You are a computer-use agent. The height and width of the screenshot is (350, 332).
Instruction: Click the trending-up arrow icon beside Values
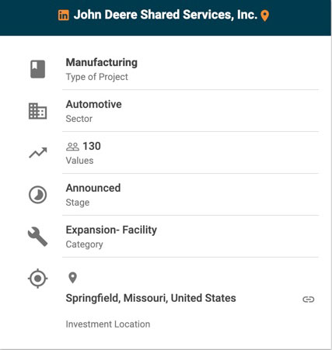coord(38,153)
